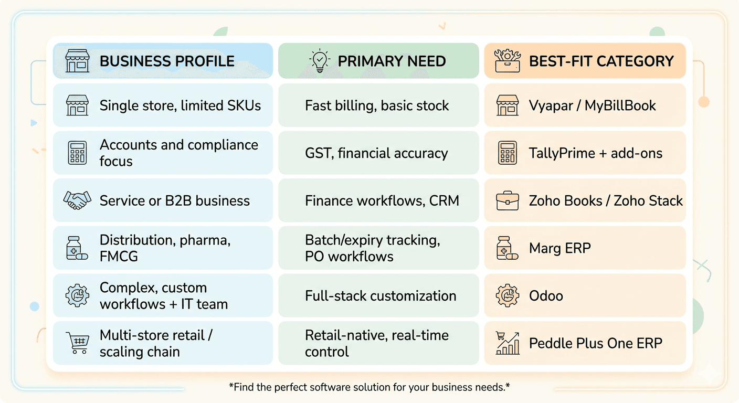
Task: Select the Marg ERP text
Action: [x=559, y=248]
